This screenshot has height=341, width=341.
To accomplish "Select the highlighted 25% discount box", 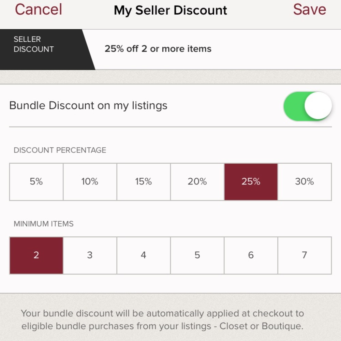I will point(251,182).
